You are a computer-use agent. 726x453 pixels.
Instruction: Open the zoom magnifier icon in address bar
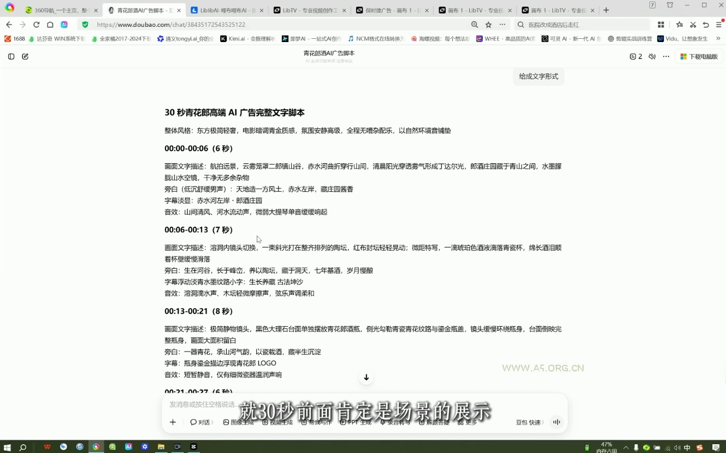474,25
